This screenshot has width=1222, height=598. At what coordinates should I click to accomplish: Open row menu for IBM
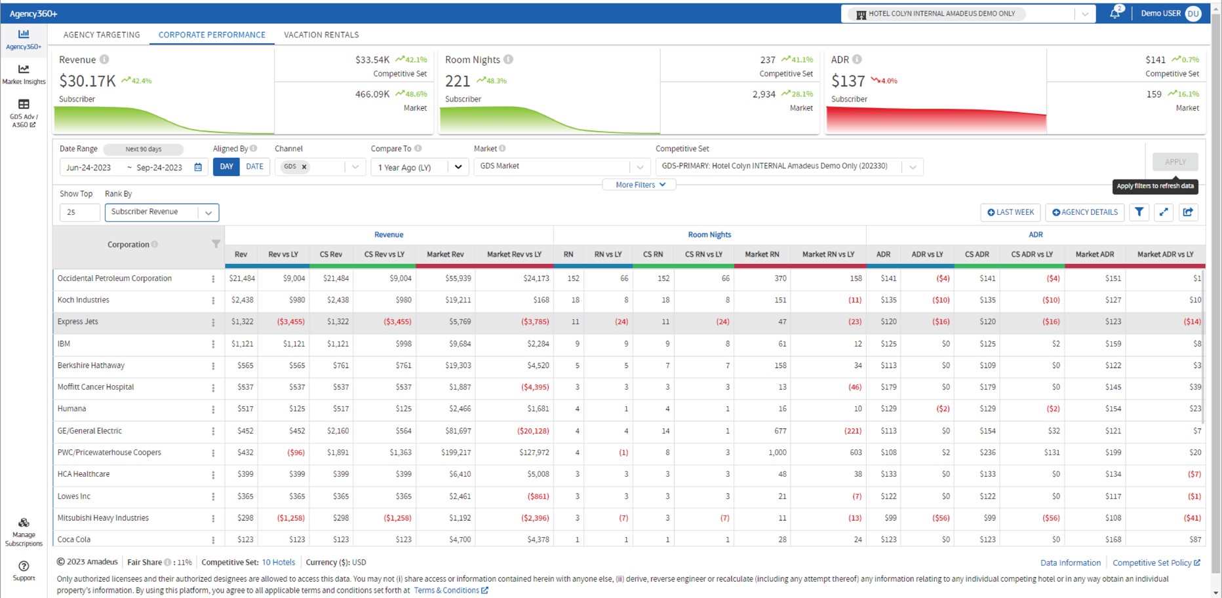213,345
